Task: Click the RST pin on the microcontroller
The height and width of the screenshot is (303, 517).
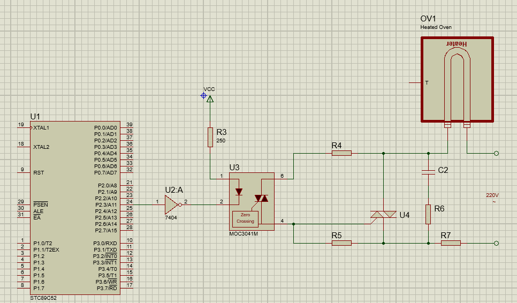Action: point(38,173)
